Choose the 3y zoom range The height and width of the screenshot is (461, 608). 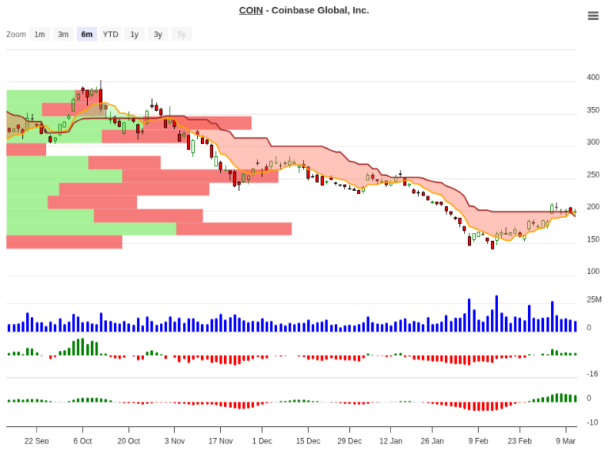[x=158, y=34]
